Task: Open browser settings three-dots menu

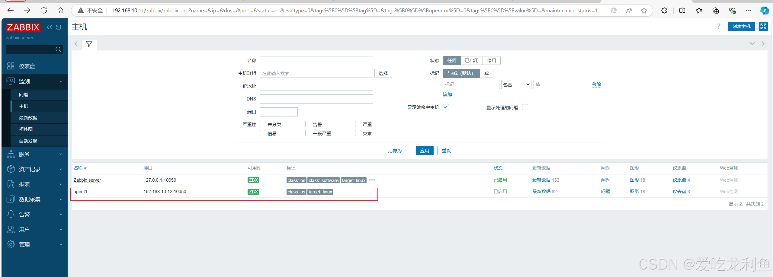Action: 749,11
